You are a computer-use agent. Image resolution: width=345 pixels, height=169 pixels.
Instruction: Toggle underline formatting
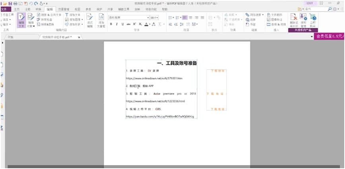123,24
